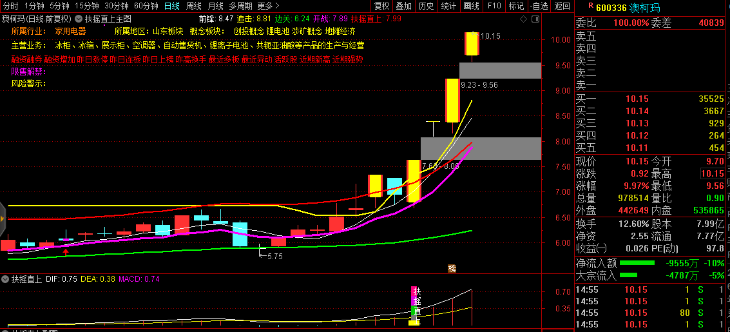The image size is (730, 332).
Task: Remove stock via -自选 button
Action: [539, 6]
